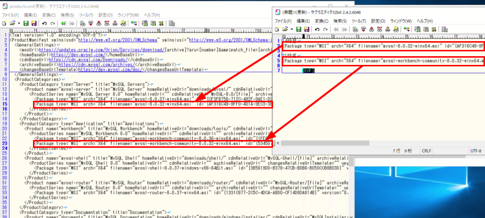Screen dimensions: 485x218
Task: Click Find binoculars icon in untitled (無題) toolbar
Action: point(356,29)
